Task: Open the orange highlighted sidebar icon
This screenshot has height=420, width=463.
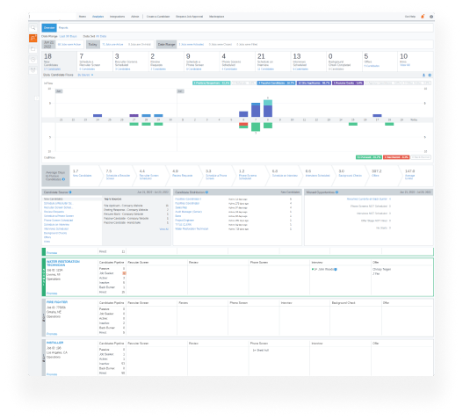Action: tap(33, 38)
